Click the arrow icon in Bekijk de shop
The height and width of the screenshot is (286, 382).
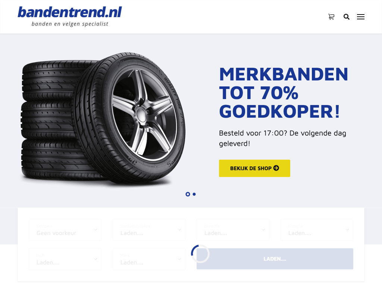pyautogui.click(x=276, y=168)
